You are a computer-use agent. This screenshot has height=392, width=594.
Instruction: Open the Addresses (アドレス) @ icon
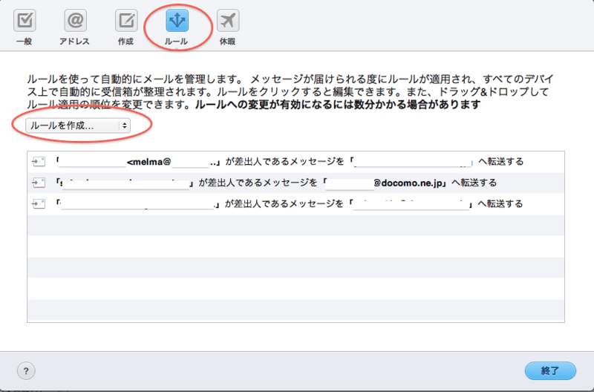[x=76, y=20]
